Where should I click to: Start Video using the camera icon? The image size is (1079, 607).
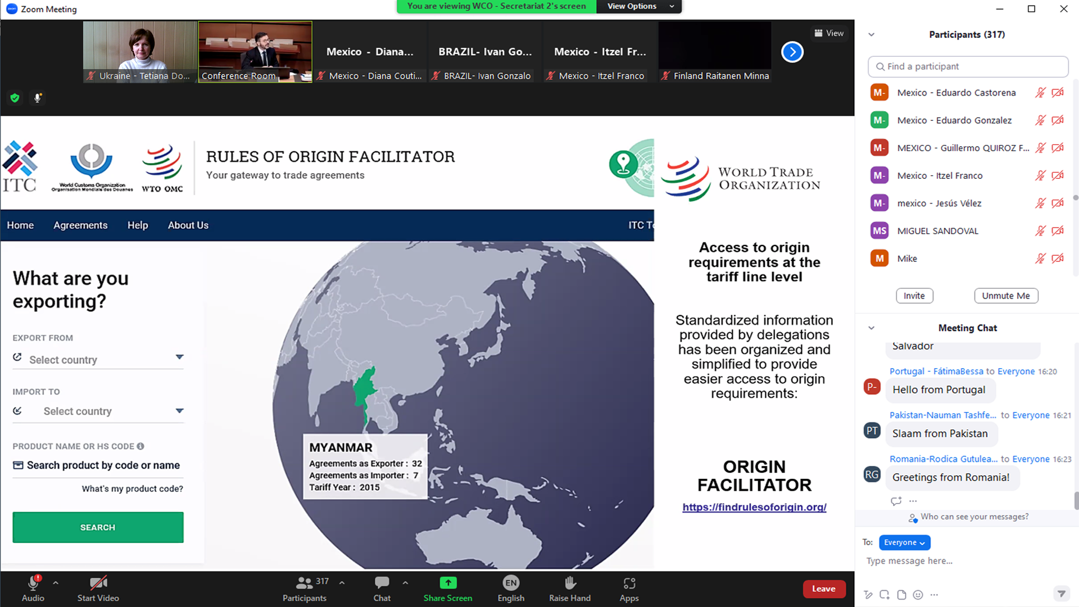coord(98,583)
